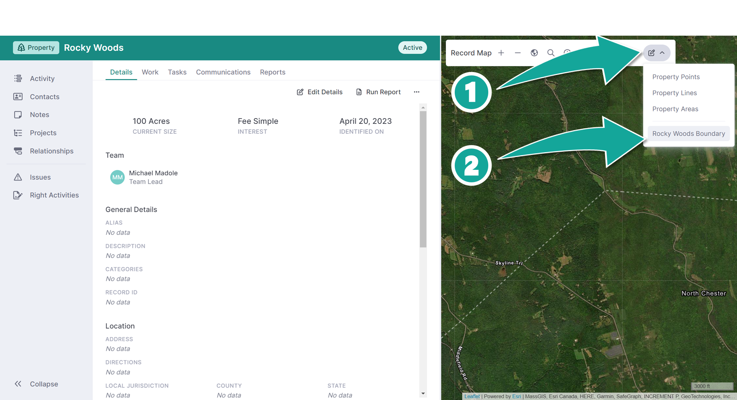Open the Projects tree icon
737x400 pixels.
tap(18, 133)
